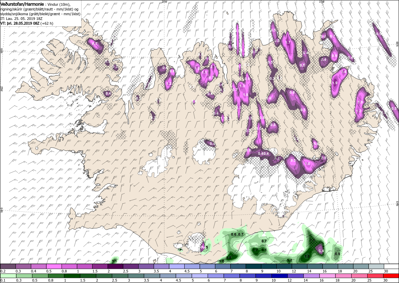Pick the lower legend swatch labeled 12
The image size is (399, 283).
(295, 276)
